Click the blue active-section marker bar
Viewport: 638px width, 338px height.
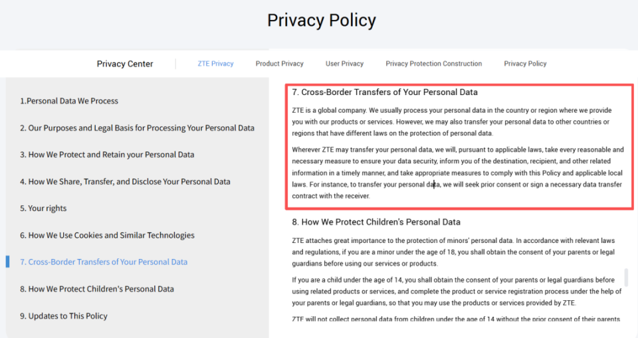(x=7, y=262)
